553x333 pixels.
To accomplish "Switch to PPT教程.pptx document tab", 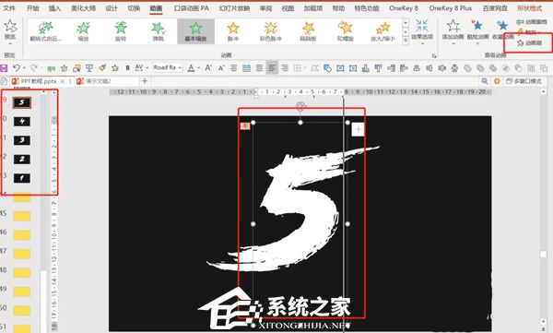I will click(x=38, y=81).
